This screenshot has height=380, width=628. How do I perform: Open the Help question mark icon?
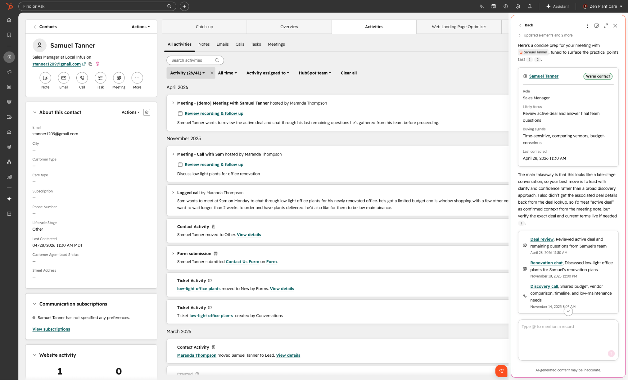click(506, 6)
